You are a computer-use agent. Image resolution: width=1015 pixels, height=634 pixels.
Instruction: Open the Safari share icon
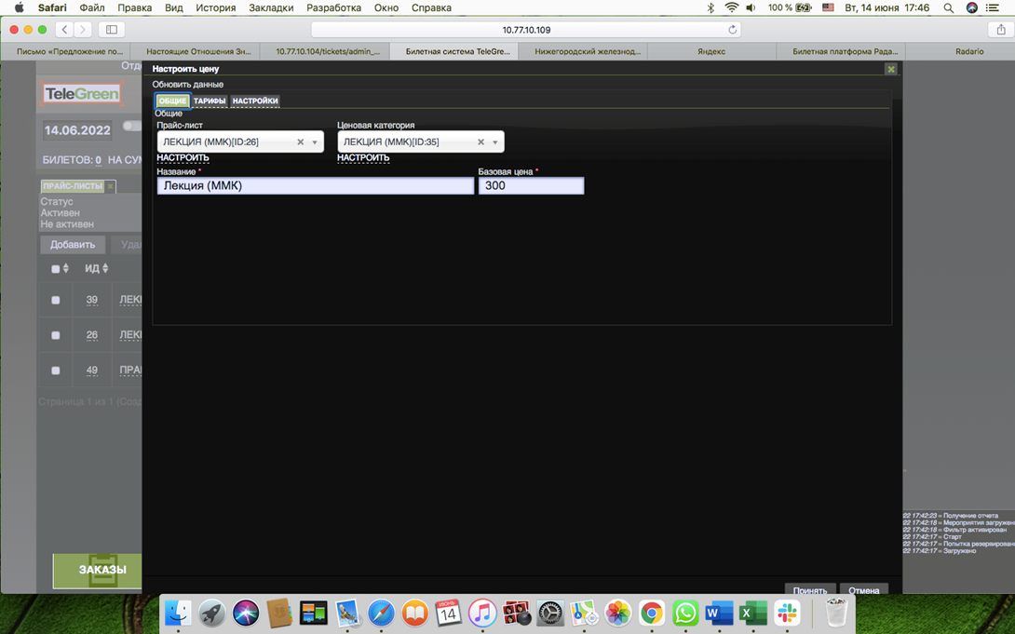point(1001,30)
